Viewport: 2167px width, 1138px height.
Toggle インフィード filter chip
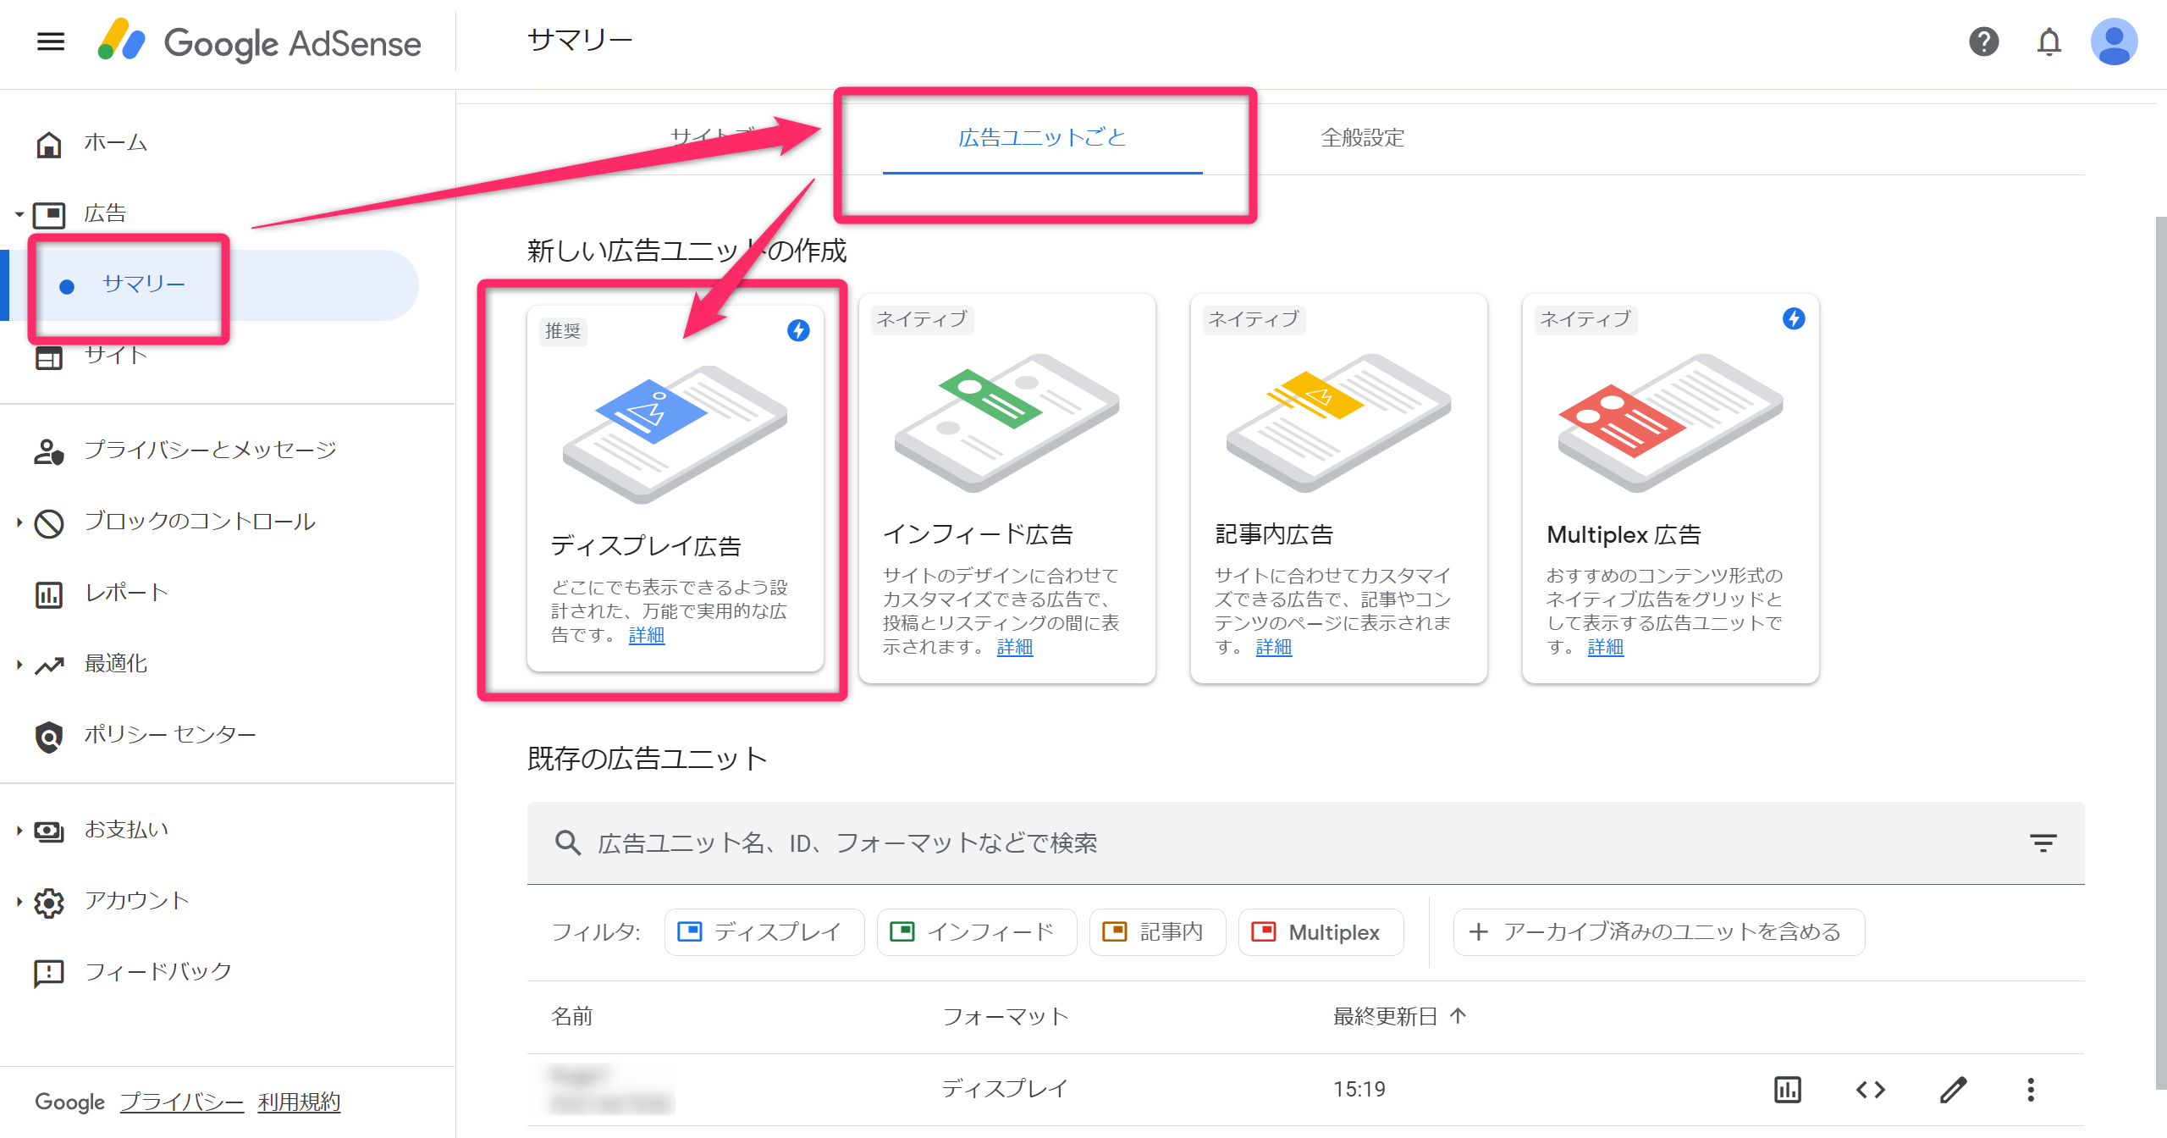[x=976, y=932]
